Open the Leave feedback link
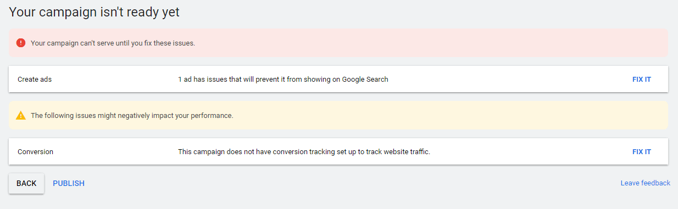Image resolution: width=678 pixels, height=209 pixels. coord(645,183)
